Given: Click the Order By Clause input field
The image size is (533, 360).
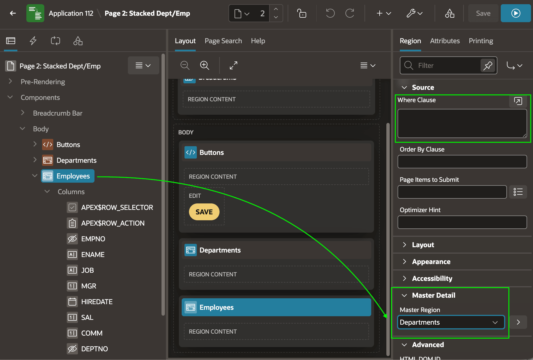Looking at the screenshot, I should tap(462, 162).
